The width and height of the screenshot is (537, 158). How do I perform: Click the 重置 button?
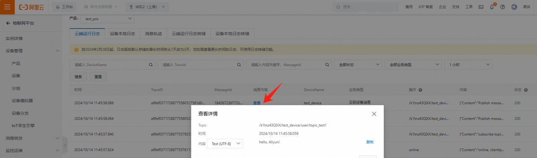coord(98,77)
